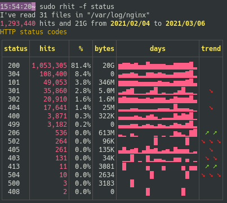Click the 'HTTP status codes' heading
This screenshot has height=203, width=227.
[x=33, y=32]
